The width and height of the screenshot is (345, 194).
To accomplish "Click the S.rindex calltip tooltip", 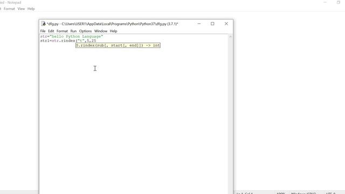I will coord(118,45).
